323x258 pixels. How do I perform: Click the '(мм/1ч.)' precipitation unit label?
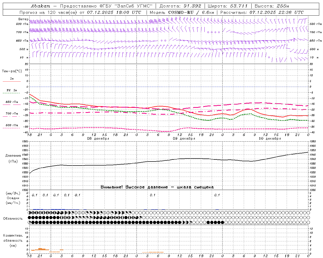[13, 203]
